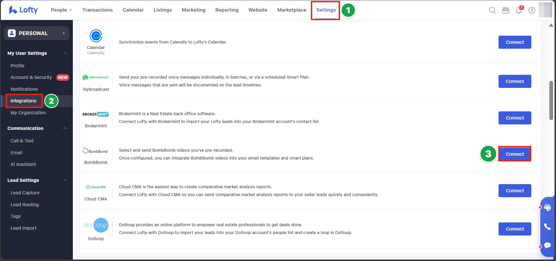The width and height of the screenshot is (556, 261).
Task: Collapse the Lead Settings section
Action: coord(65,180)
